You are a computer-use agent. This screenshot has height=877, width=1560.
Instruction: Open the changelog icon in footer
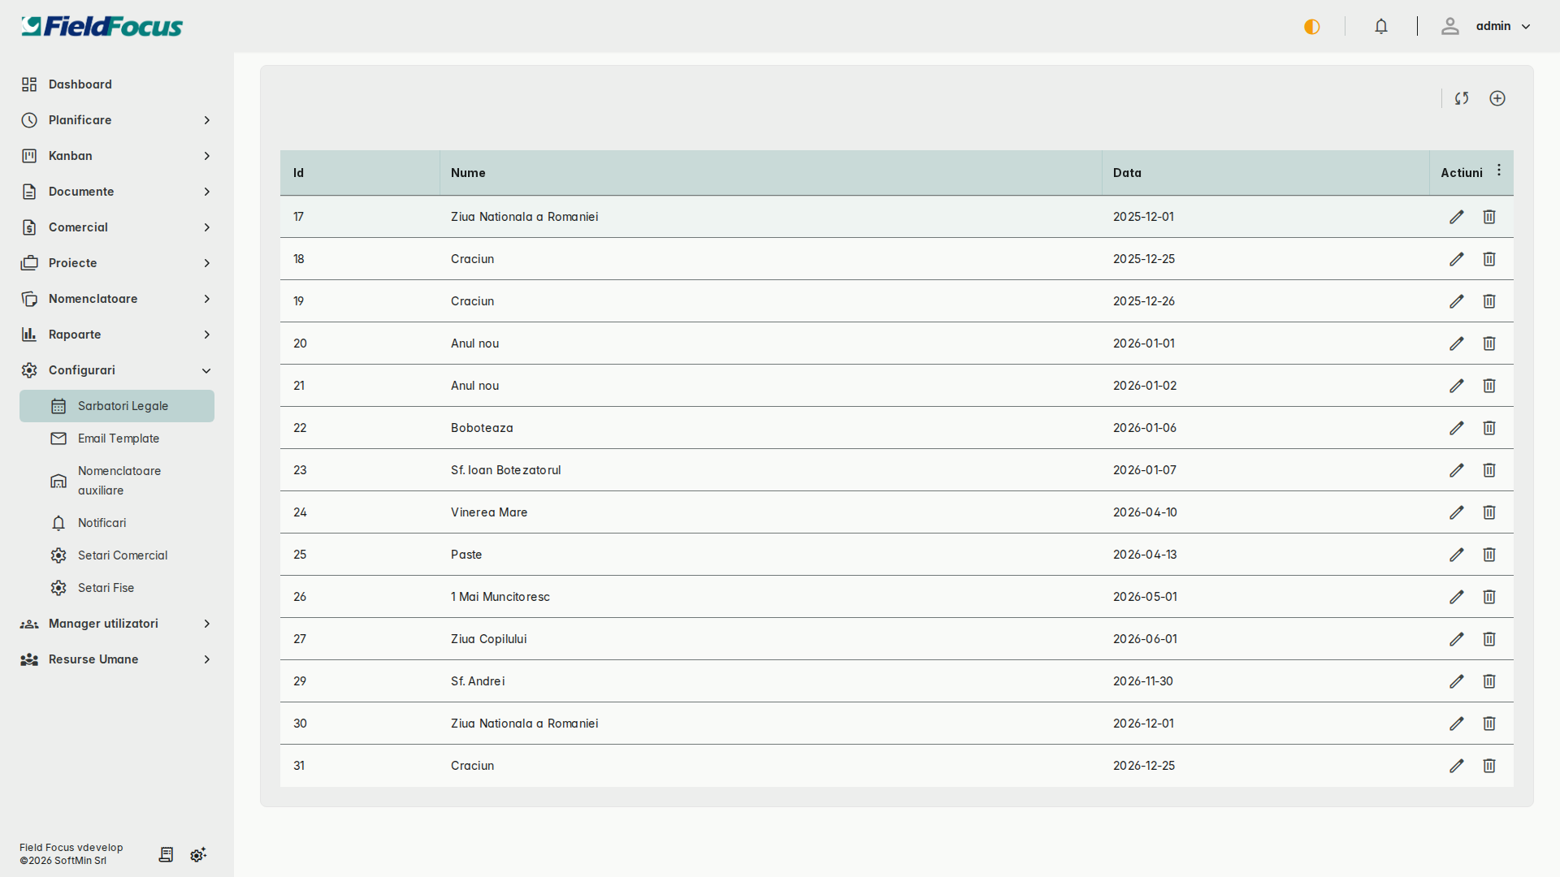point(166,854)
